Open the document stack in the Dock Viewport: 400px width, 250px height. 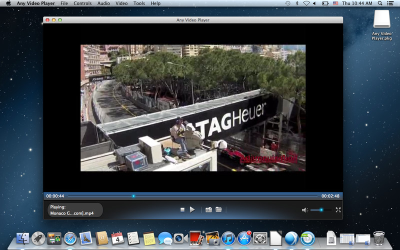[331, 238]
